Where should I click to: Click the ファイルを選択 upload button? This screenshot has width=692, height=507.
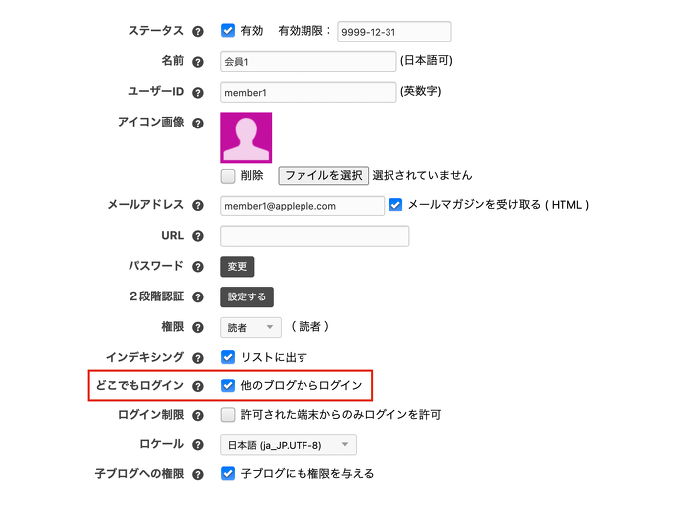click(323, 176)
